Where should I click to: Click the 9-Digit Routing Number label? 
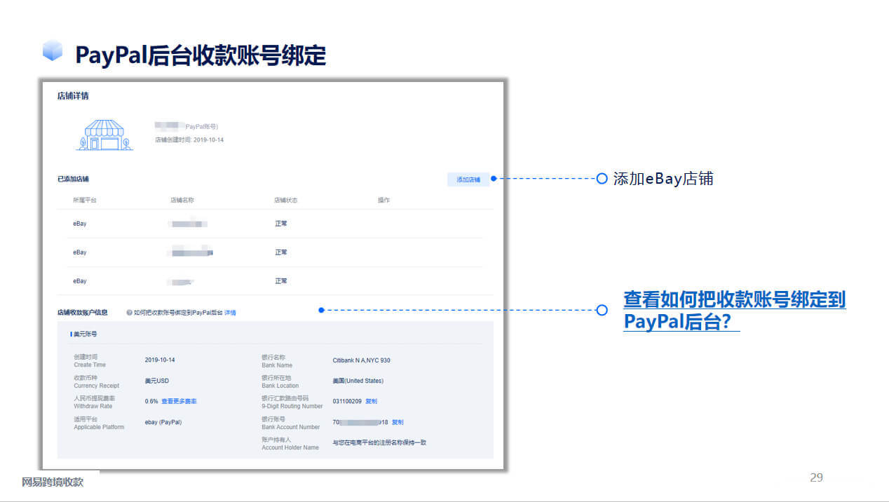[292, 406]
